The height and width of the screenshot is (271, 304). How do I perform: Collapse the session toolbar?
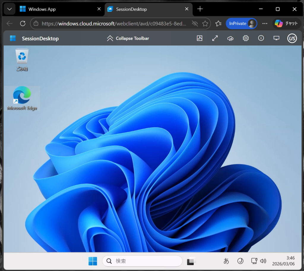[x=128, y=38]
